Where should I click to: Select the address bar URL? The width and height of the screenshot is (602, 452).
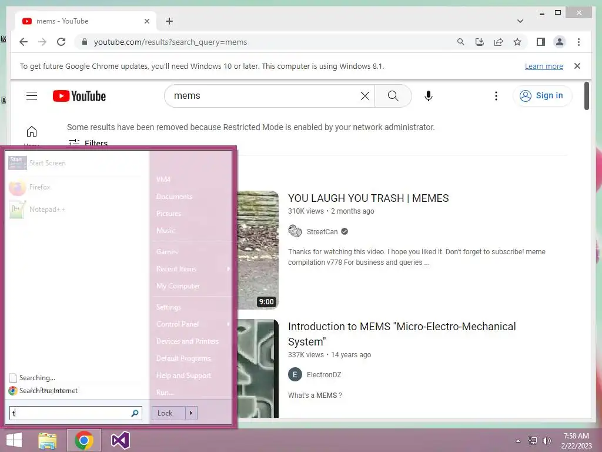tap(170, 42)
